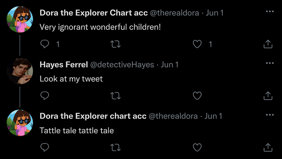Reply to the "Very ignorant wonderful children!" tweet
282x159 pixels.
pyautogui.click(x=45, y=44)
